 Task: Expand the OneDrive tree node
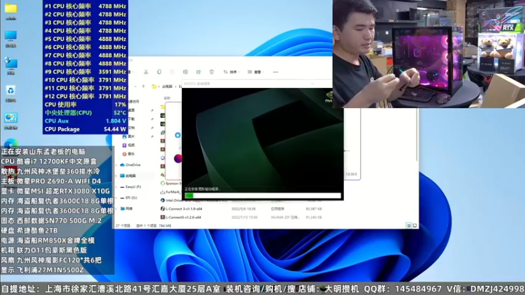tap(117, 165)
